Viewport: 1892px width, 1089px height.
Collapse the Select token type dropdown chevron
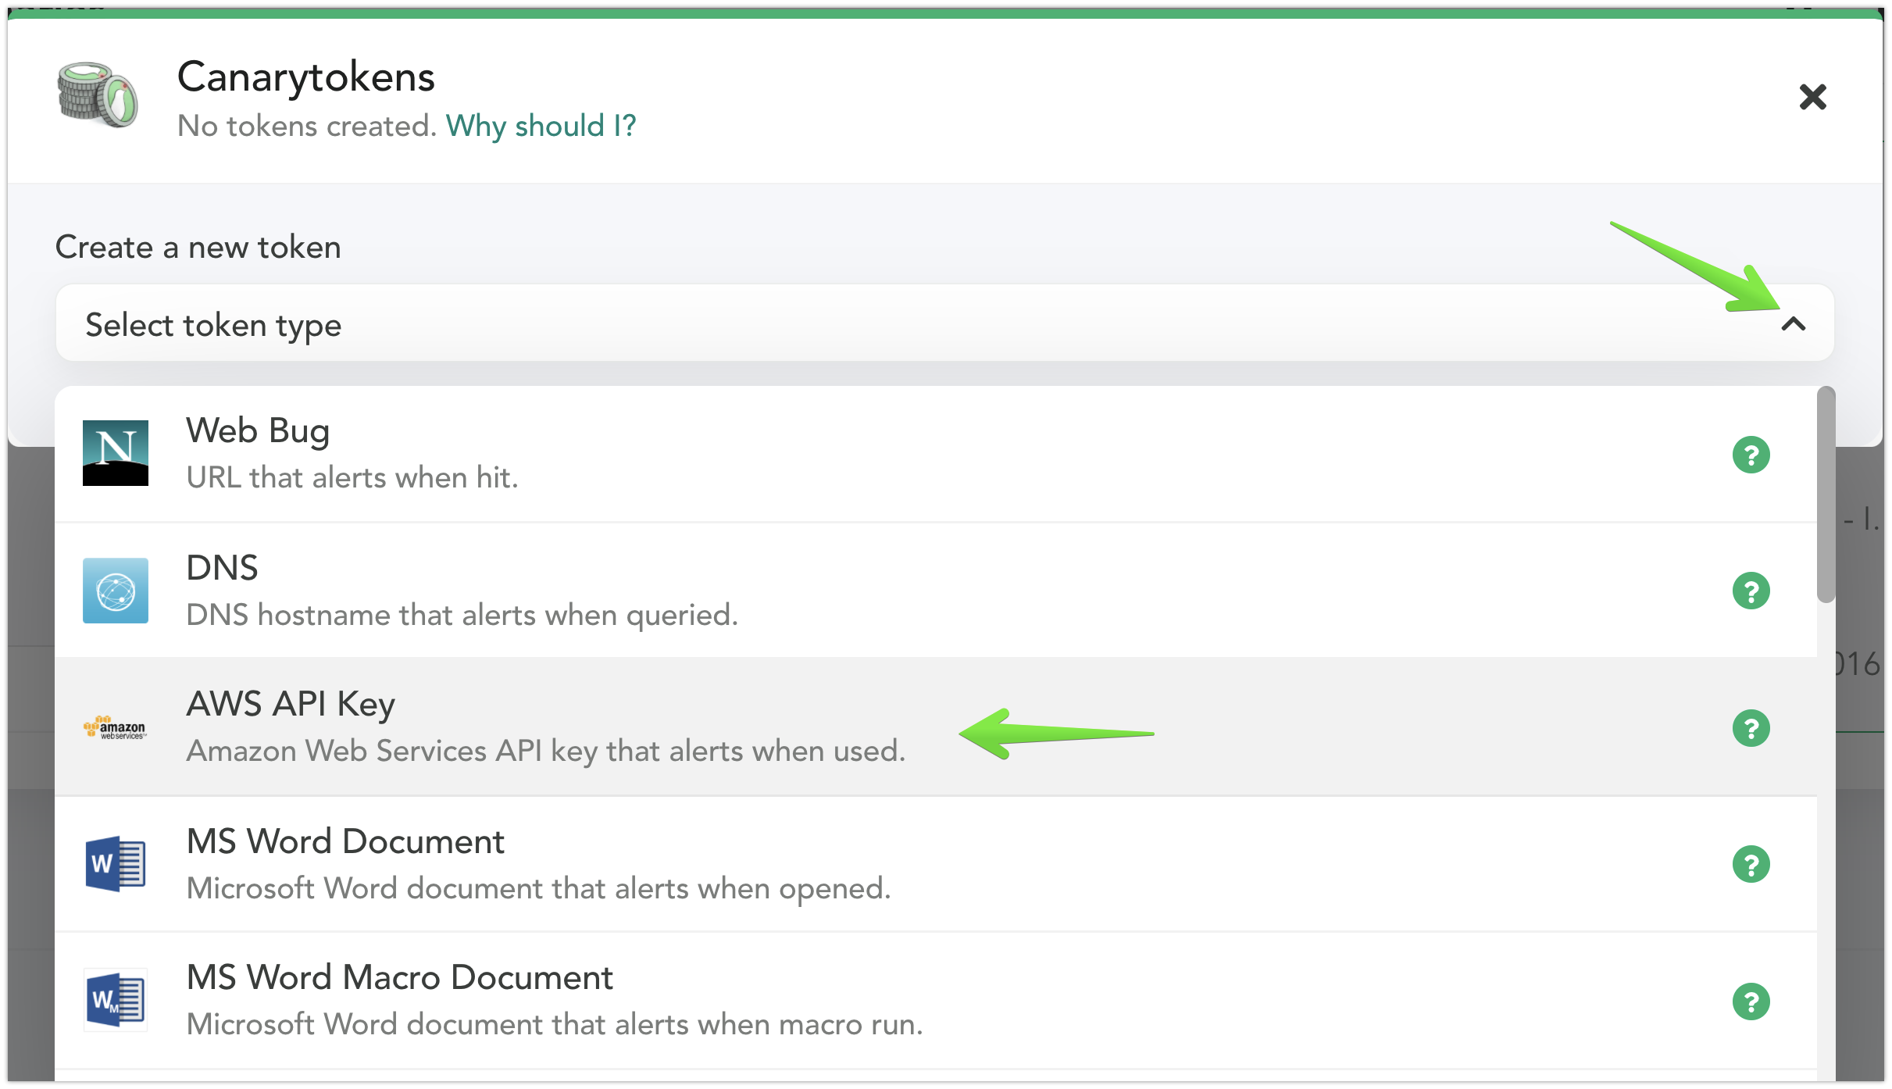click(x=1794, y=323)
